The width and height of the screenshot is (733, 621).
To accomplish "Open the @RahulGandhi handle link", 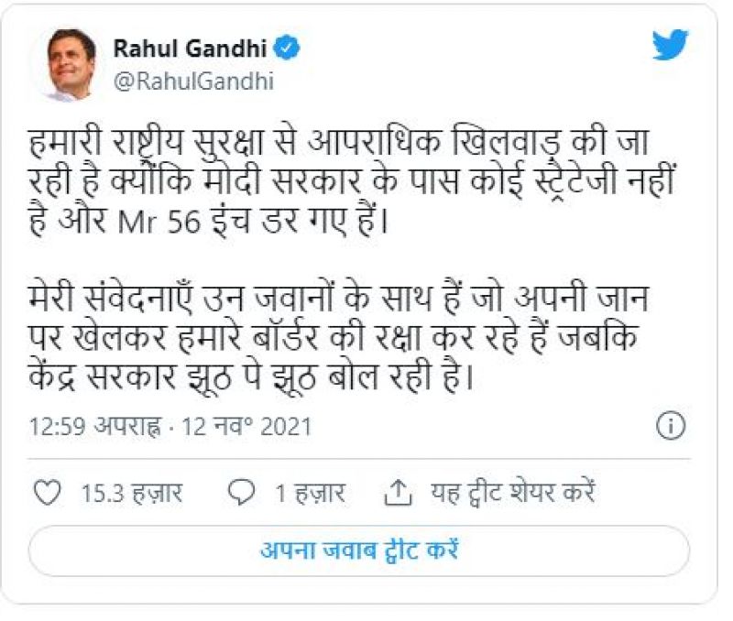I will tap(192, 81).
